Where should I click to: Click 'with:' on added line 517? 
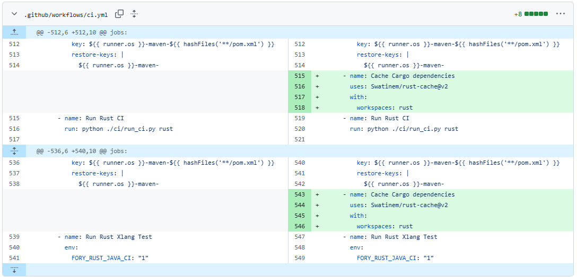[x=359, y=97]
